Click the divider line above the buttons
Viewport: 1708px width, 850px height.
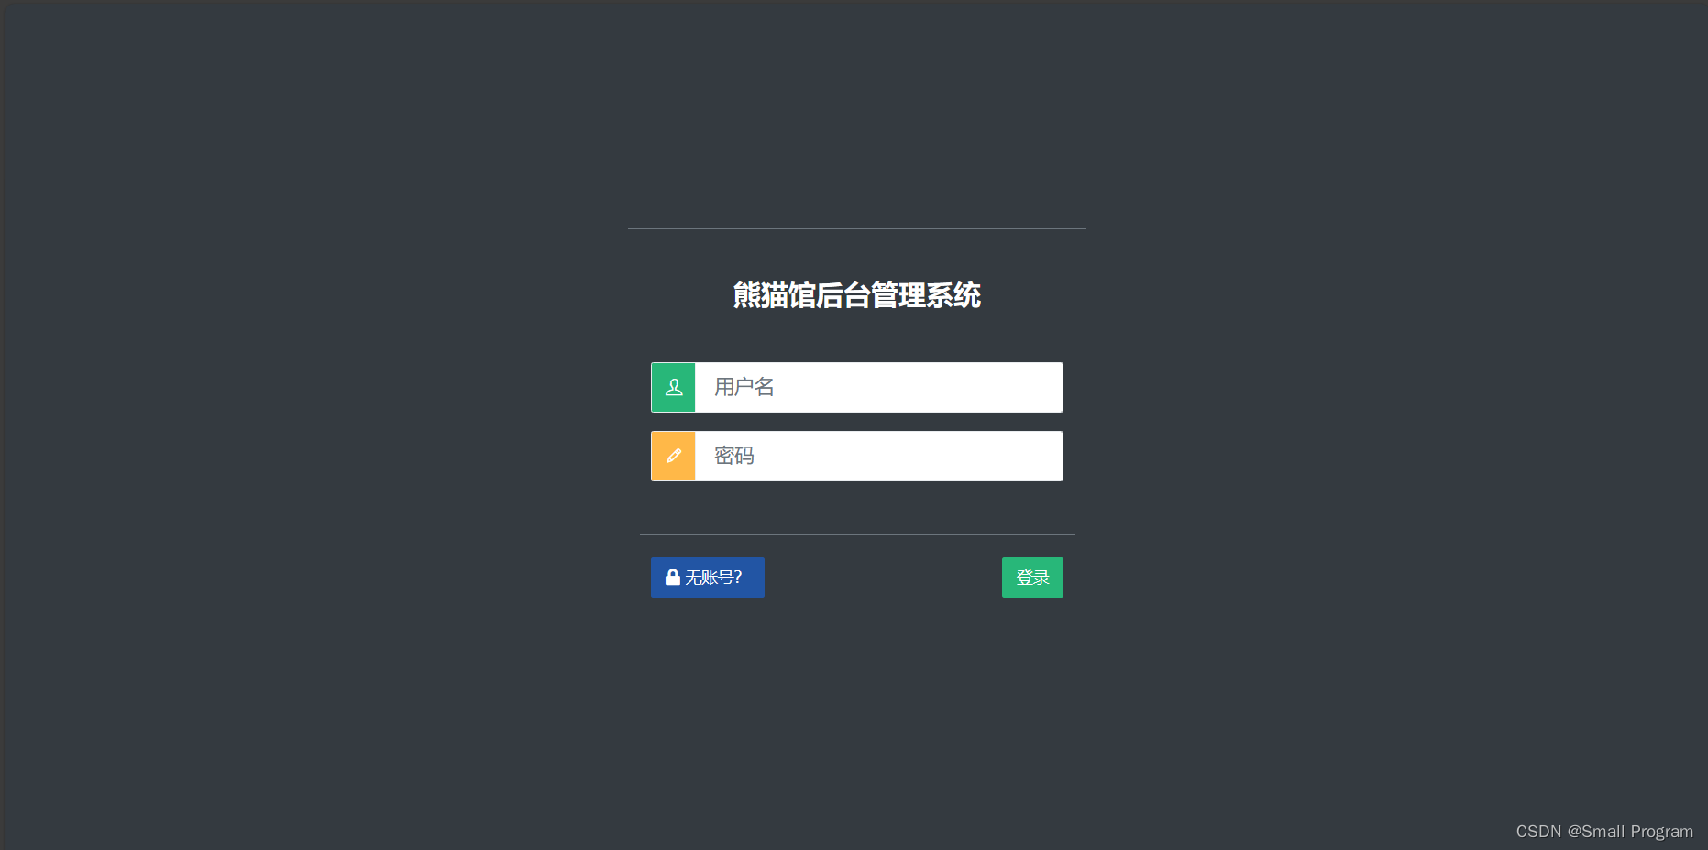[857, 534]
